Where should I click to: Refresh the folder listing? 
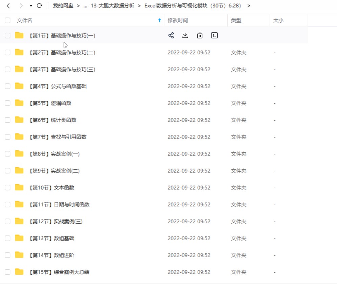(40, 6)
